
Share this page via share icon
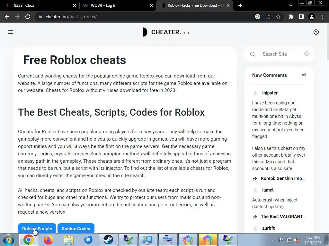click(268, 17)
